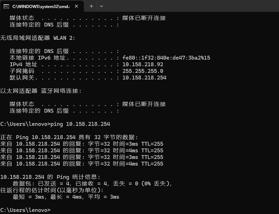Click the top media disconnected status line
The width and height of the screenshot is (279, 214).
click(87, 18)
